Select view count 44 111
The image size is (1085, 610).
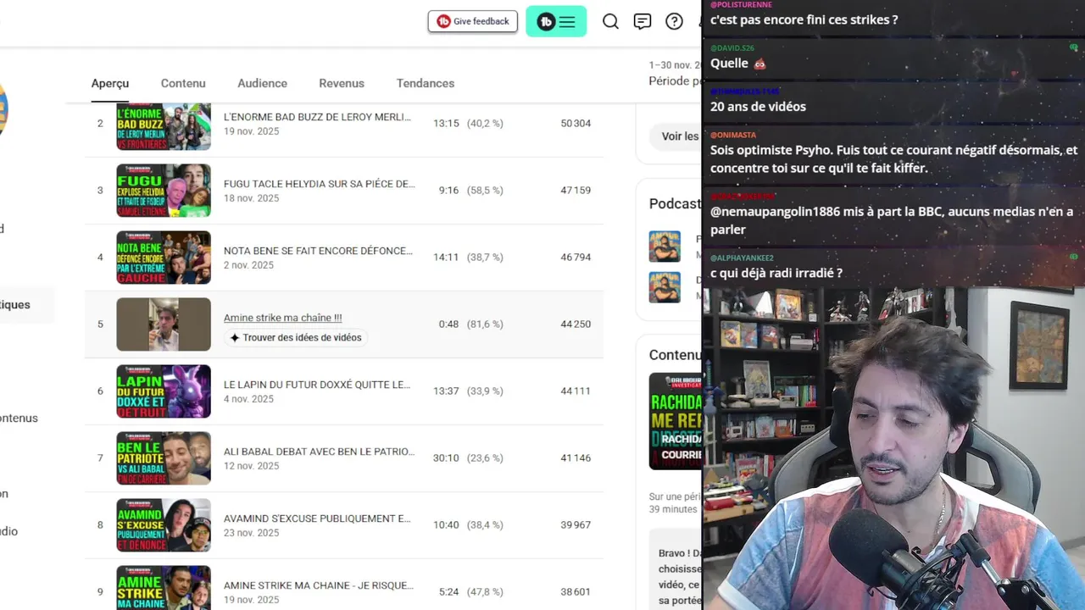[x=576, y=391]
